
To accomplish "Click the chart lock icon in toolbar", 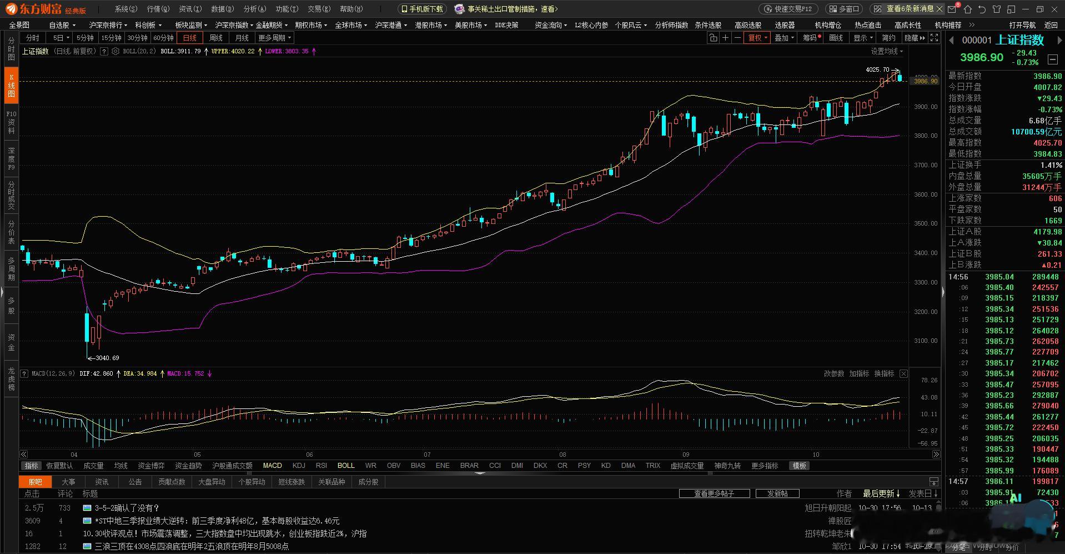I will pyautogui.click(x=713, y=38).
